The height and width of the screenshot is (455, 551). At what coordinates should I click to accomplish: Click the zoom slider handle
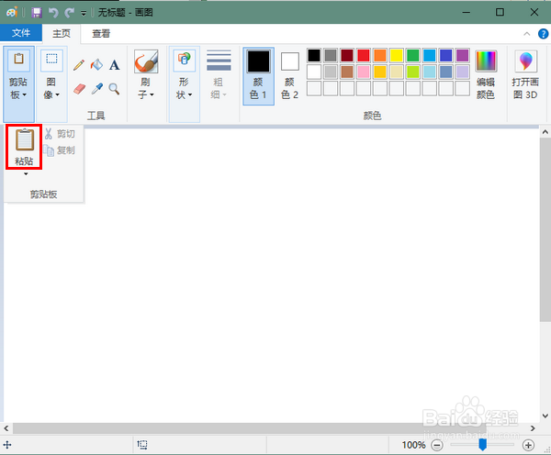point(482,445)
